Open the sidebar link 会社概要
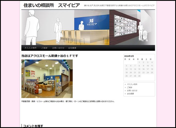 (x=130, y=94)
